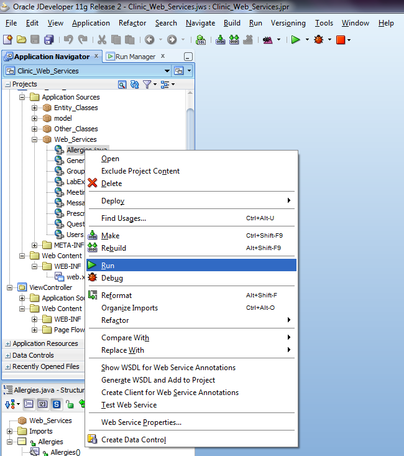Open the Clinic_Web_Services application dropdown

(167, 71)
